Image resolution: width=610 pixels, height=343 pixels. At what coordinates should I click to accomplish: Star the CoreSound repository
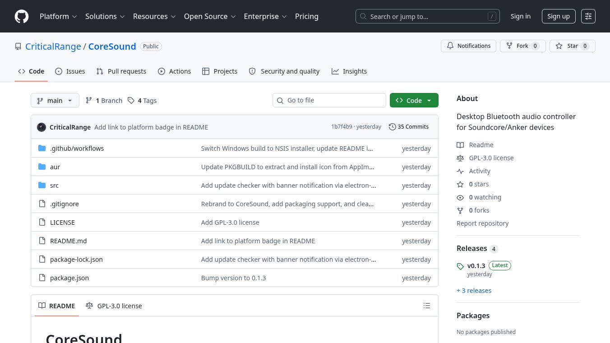click(573, 46)
